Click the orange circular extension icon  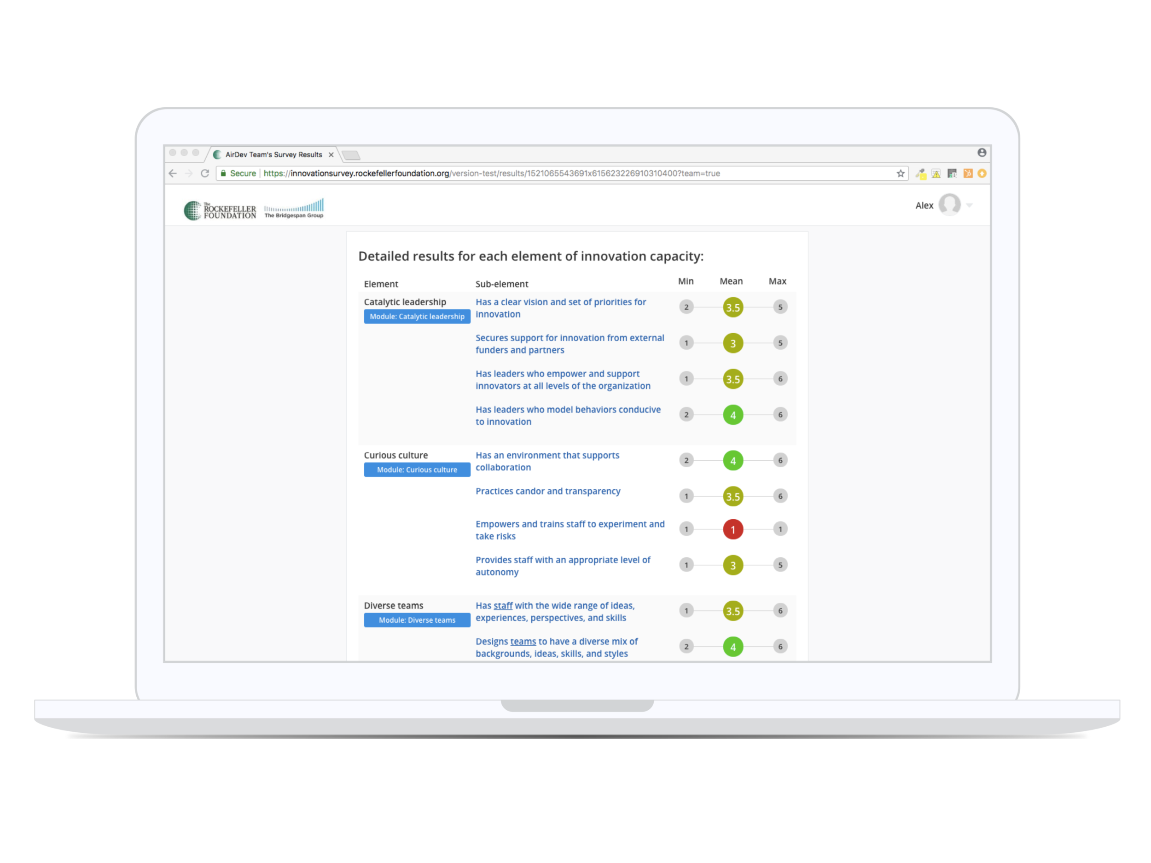click(982, 174)
